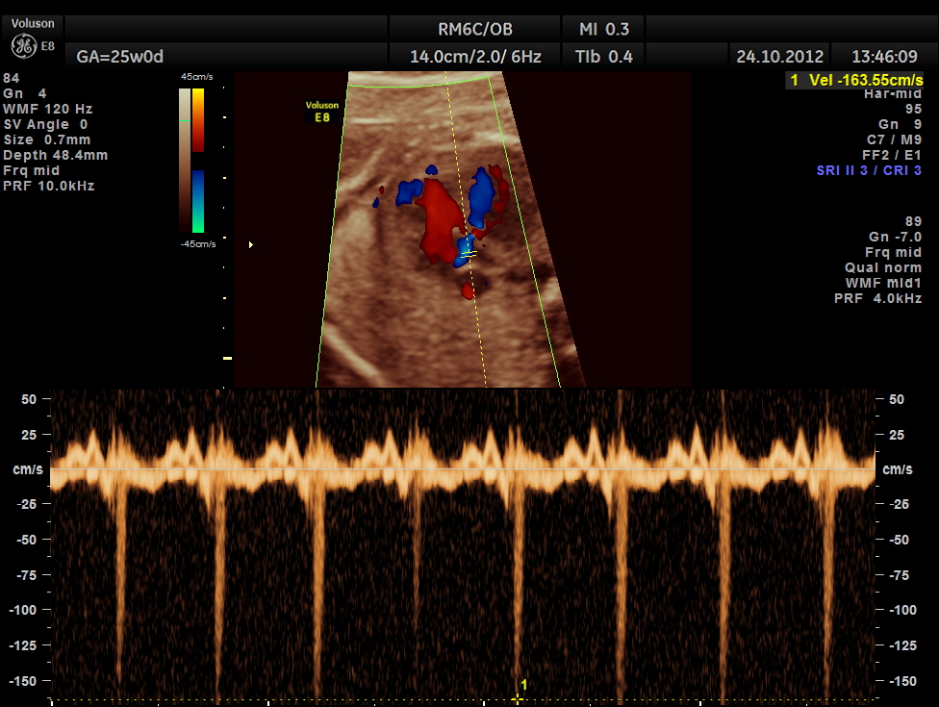The height and width of the screenshot is (707, 939).
Task: Click the WMF 120 Hz wall filter parameter
Action: (x=48, y=109)
